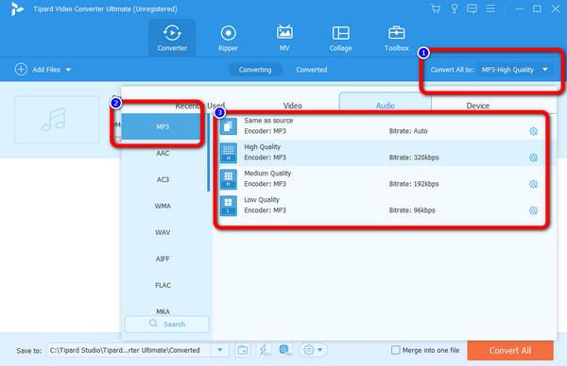Viewport: 567px width, 366px height.
Task: Click the format Search field
Action: [167, 324]
